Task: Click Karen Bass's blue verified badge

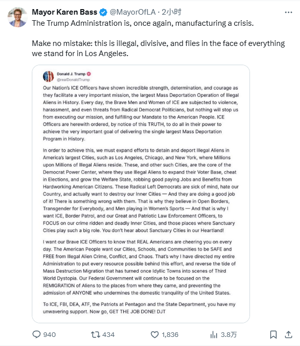Action: tap(103, 12)
